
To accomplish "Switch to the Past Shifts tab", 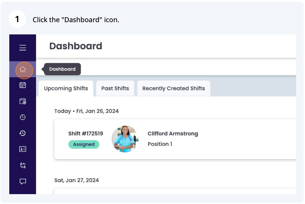I will pyautogui.click(x=115, y=89).
